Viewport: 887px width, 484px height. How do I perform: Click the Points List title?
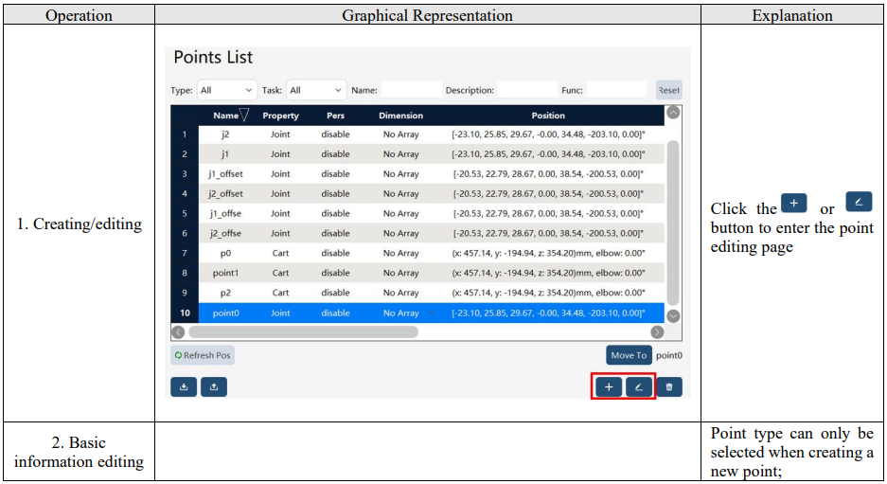[x=213, y=57]
